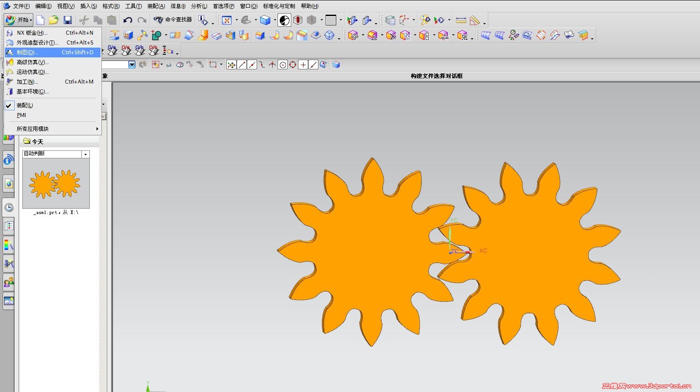
Task: Open the 开始 (Start) dropdown button
Action: point(18,20)
